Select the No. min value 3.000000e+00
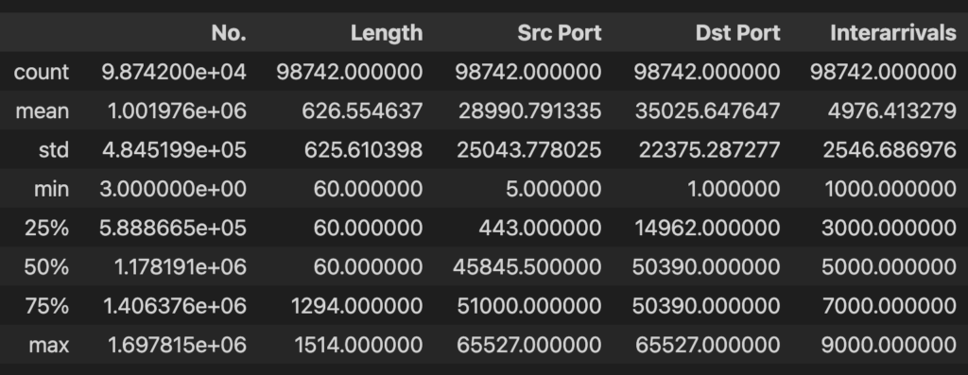Screen dimensions: 968x375 (x=173, y=189)
